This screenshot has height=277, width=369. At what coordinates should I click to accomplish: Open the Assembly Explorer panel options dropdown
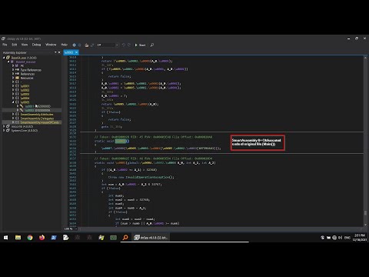tap(55, 52)
